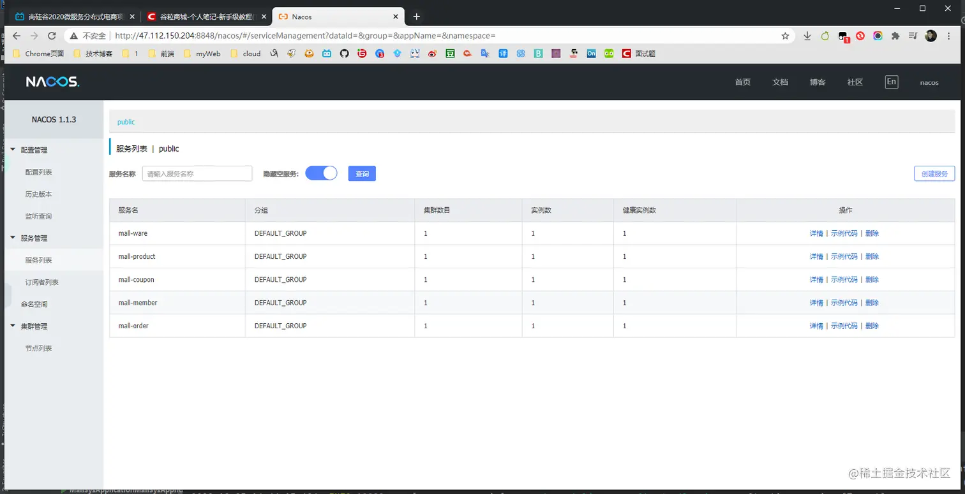The width and height of the screenshot is (965, 494).
Task: Open the browser downloads icon
Action: [x=807, y=36]
